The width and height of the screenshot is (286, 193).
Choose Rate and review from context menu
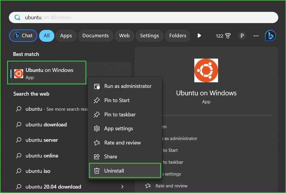[125, 143]
